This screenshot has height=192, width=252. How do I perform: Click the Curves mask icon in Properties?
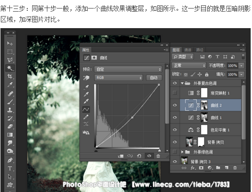click(x=94, y=58)
